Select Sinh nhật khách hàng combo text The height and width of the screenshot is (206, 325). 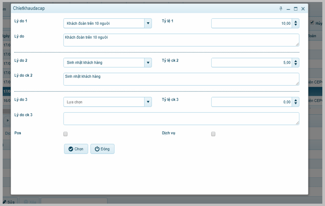84,63
